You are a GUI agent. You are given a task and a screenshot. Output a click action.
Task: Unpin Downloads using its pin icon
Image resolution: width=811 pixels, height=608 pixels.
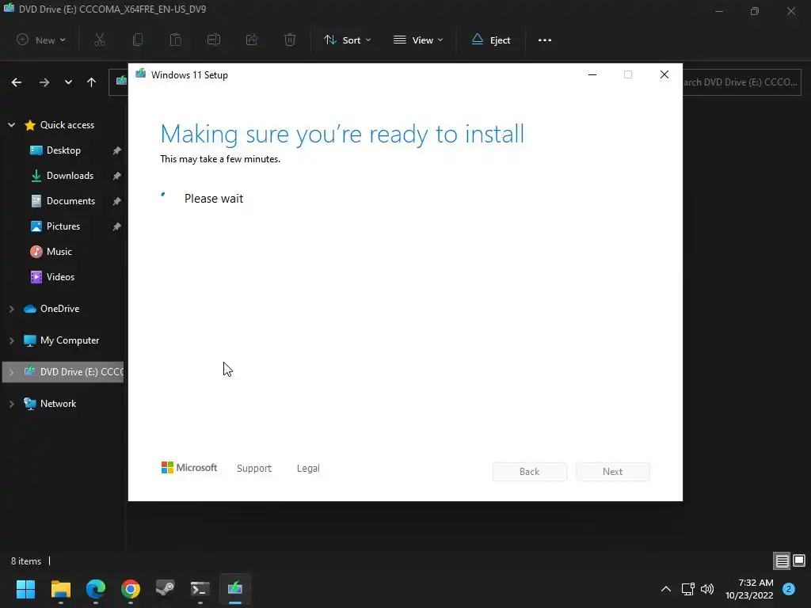[117, 176]
